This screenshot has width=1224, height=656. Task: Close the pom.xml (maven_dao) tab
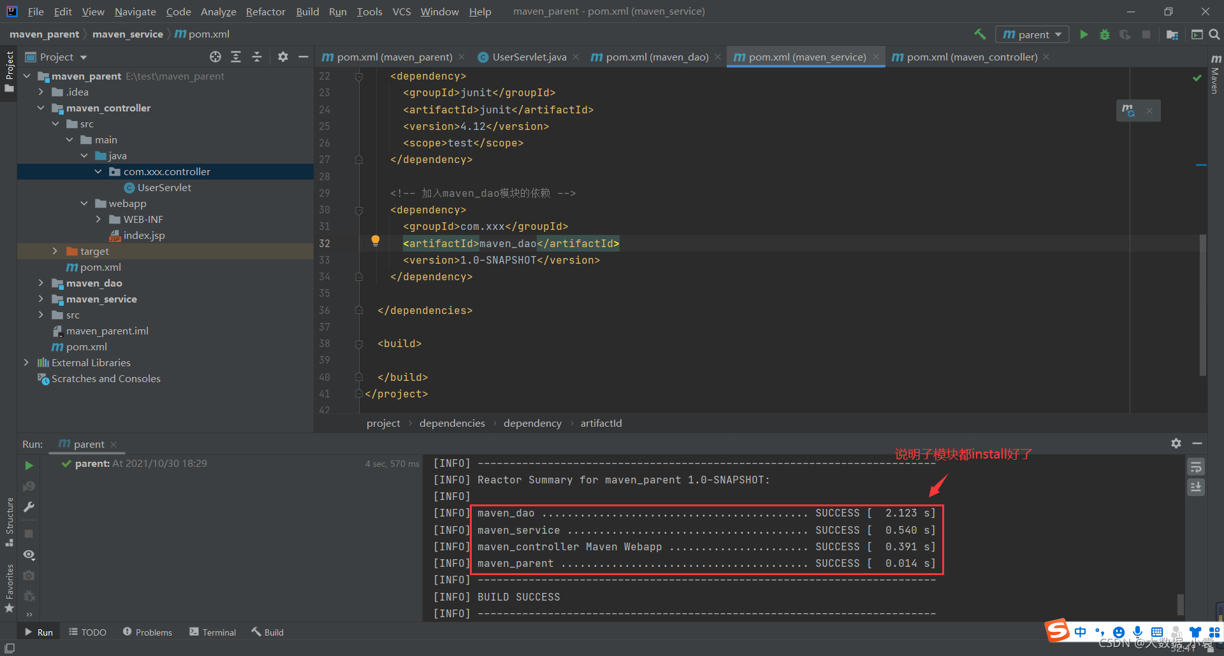[x=718, y=57]
